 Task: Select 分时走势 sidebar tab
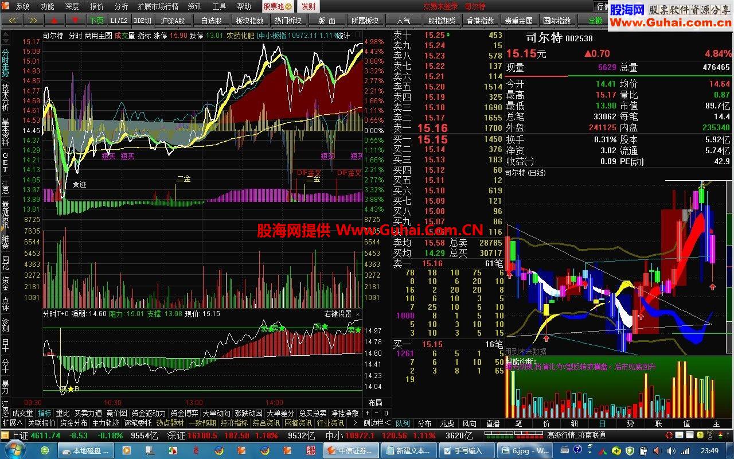[5, 63]
